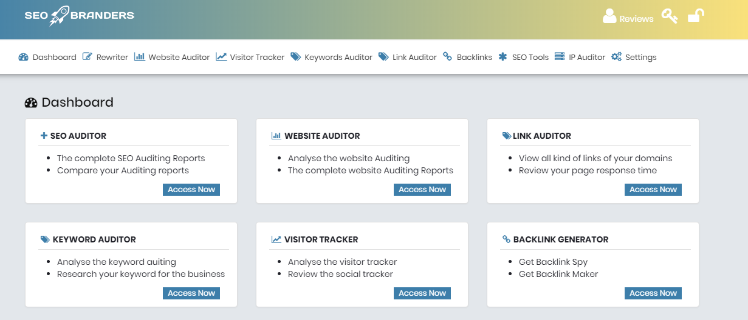Open the IP Auditor menu item
The width and height of the screenshot is (748, 320).
click(587, 57)
